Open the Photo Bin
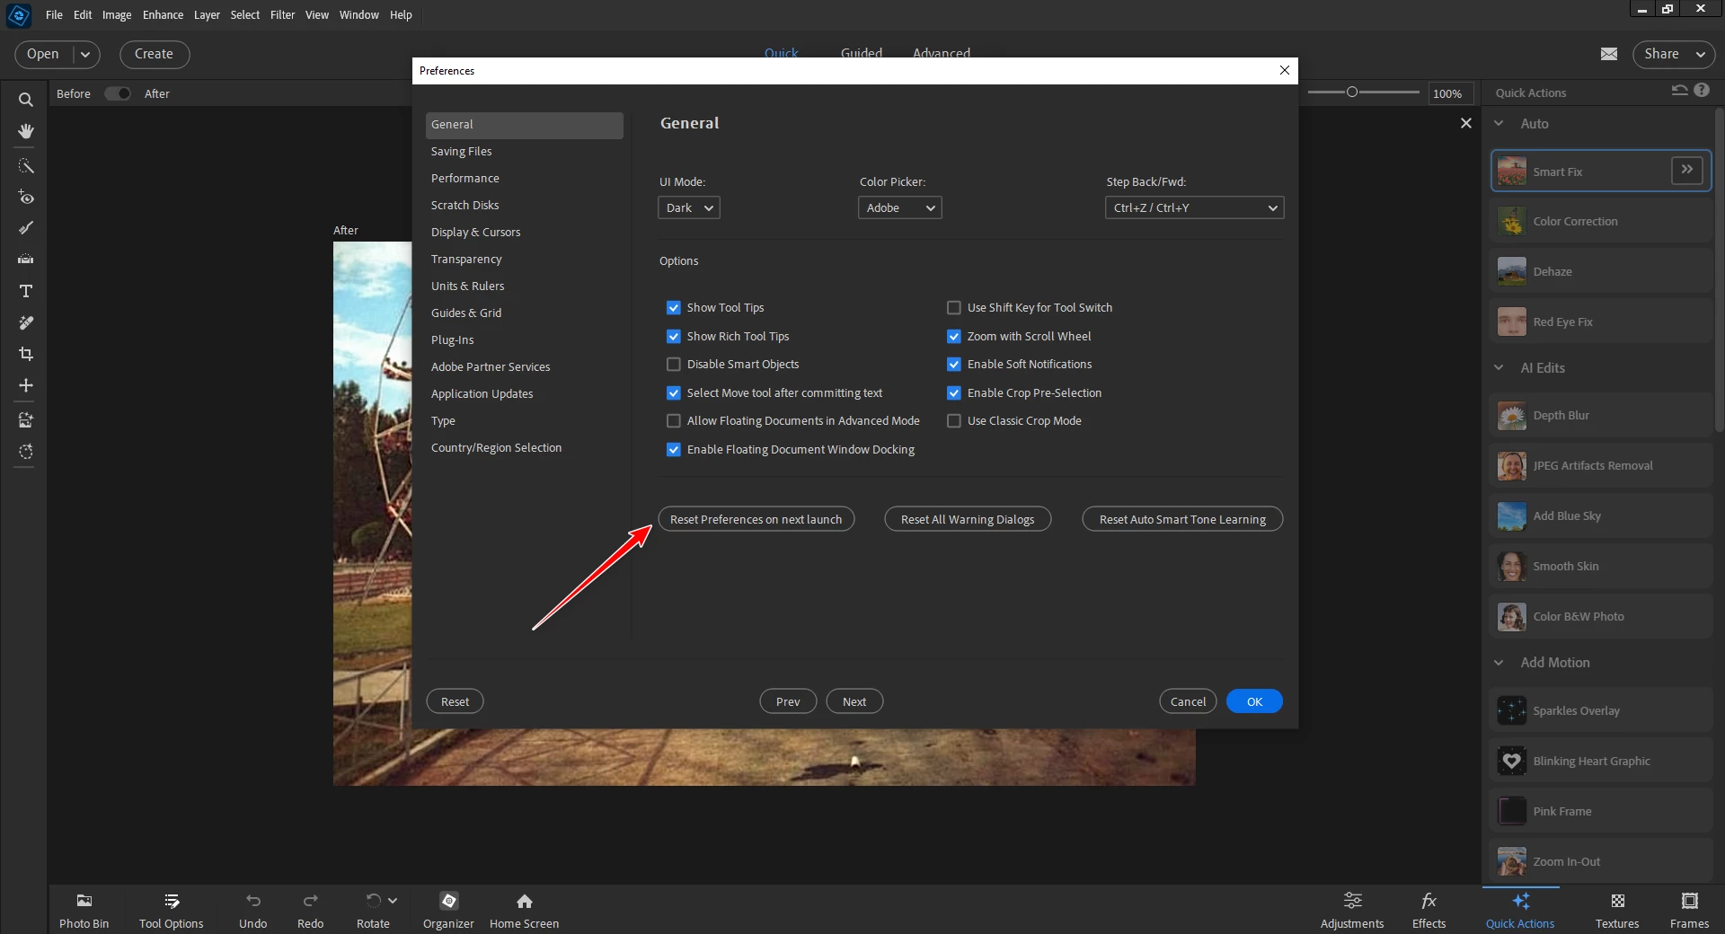 point(84,910)
